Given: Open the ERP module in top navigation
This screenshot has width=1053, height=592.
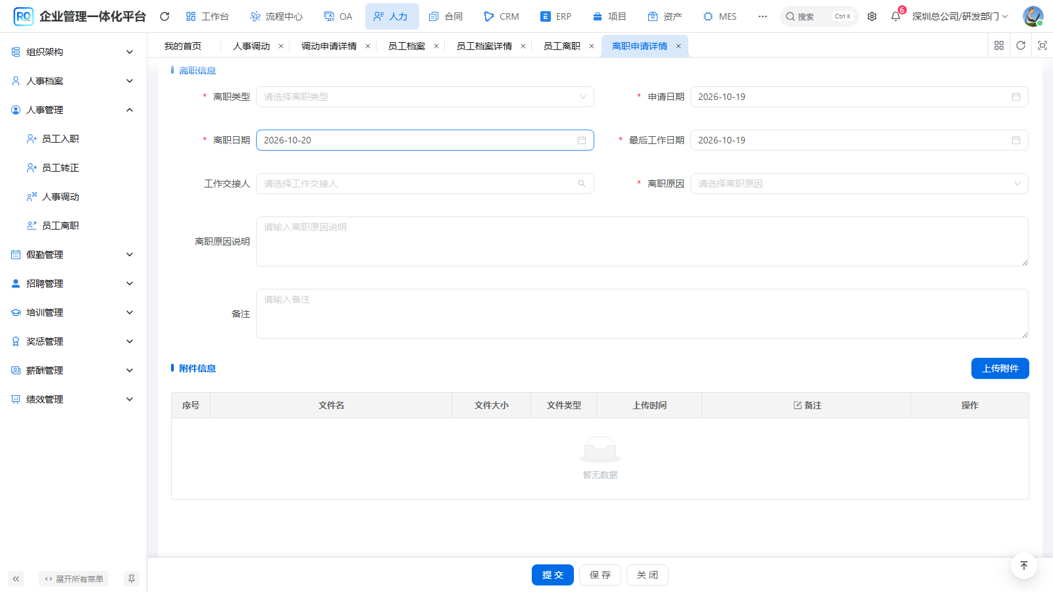Looking at the screenshot, I should tap(555, 16).
